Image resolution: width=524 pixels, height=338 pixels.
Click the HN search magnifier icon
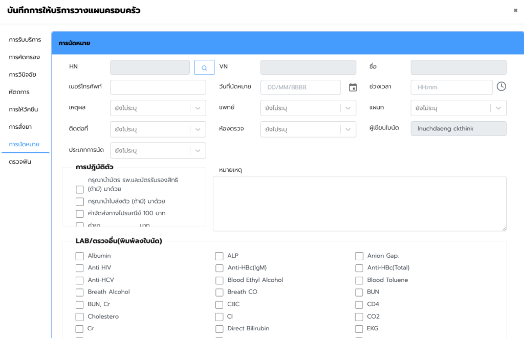pos(204,67)
